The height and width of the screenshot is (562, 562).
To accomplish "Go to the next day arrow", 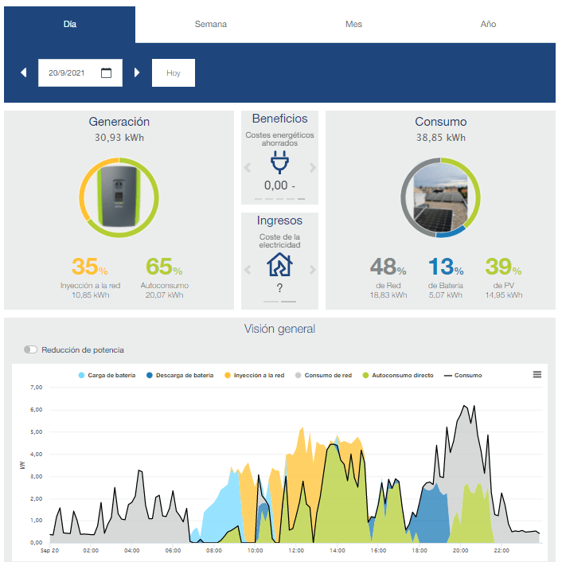I will 137,72.
